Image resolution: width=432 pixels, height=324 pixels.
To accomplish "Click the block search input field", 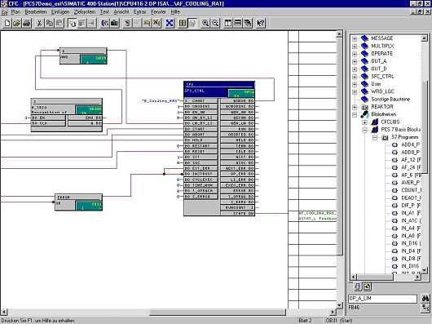I will (382, 299).
